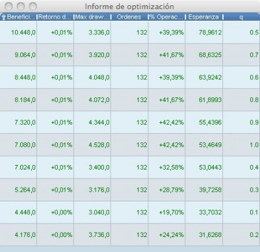Click the sort arrow on Beneficio column
Image resolution: width=260 pixels, height=252 pixels.
3,18
